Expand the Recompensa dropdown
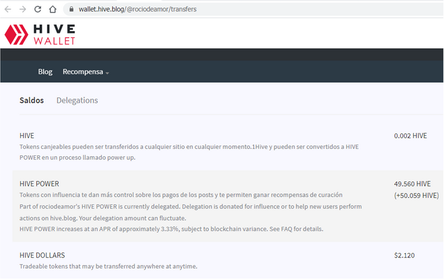This screenshot has height=279, width=444. pos(86,72)
